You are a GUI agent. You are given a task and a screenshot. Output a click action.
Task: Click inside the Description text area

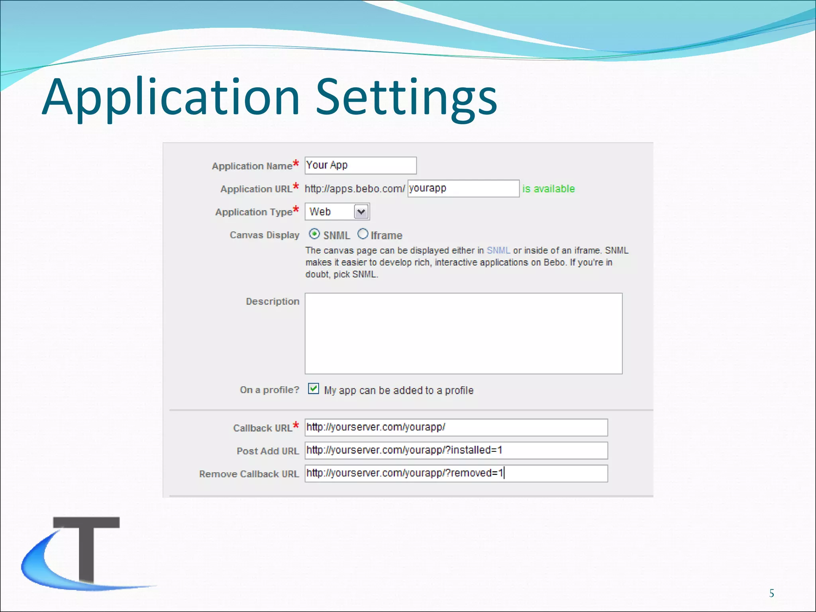pyautogui.click(x=463, y=333)
